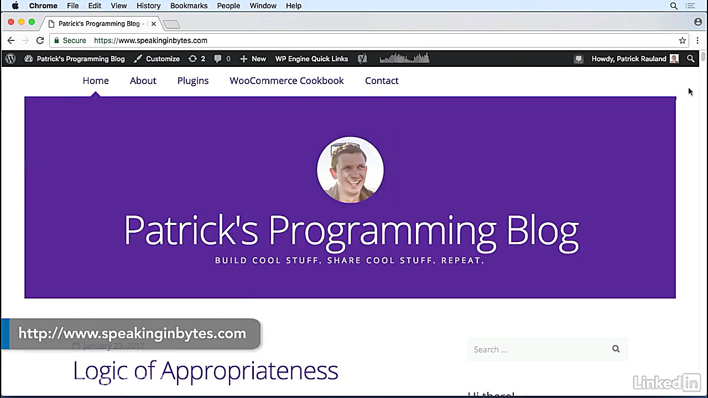Open the Plugins page
The width and height of the screenshot is (708, 398).
(x=193, y=81)
